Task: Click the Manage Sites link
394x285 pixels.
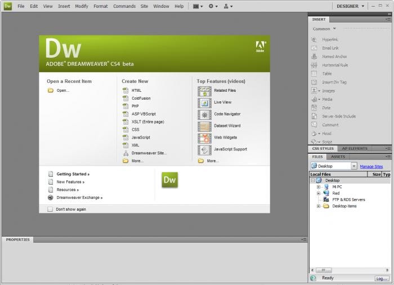Action: pos(371,167)
